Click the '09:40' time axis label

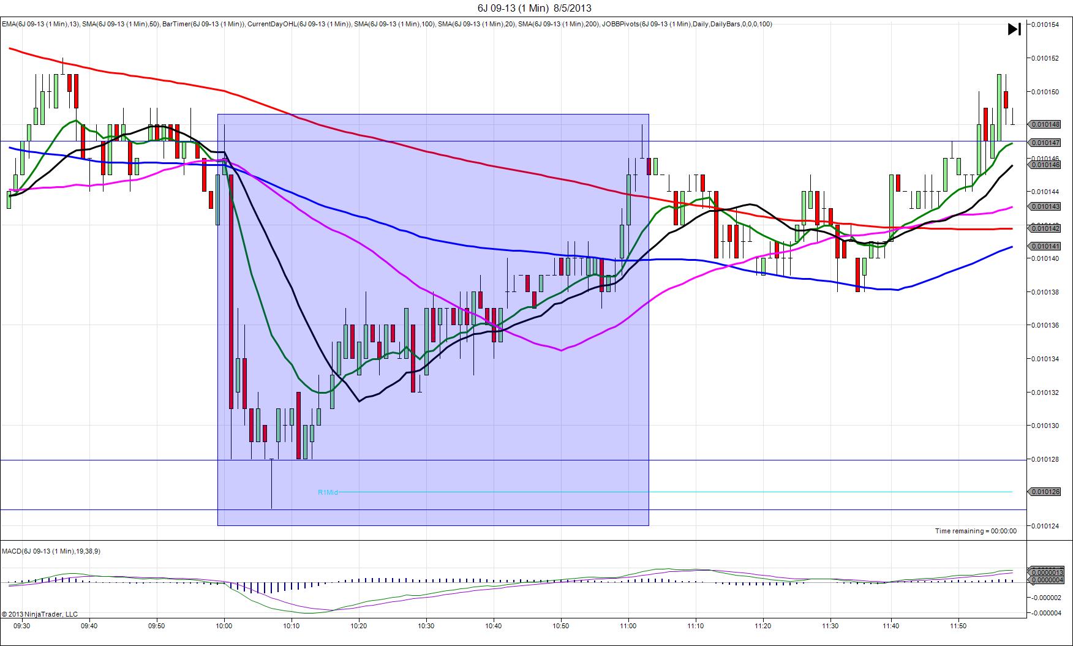click(89, 626)
